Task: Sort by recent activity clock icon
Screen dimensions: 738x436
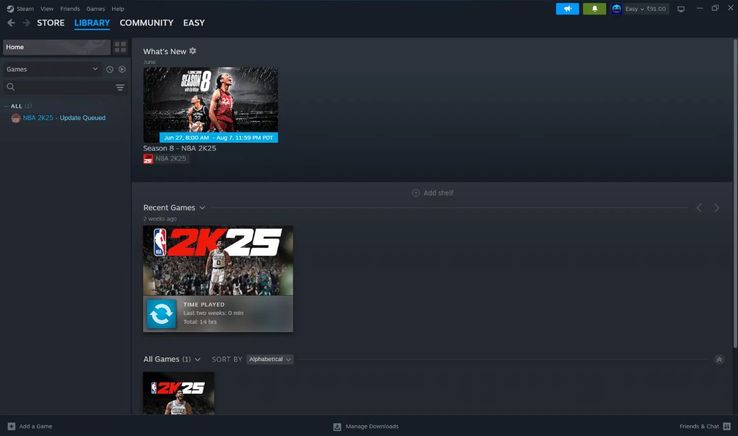Action: click(110, 69)
